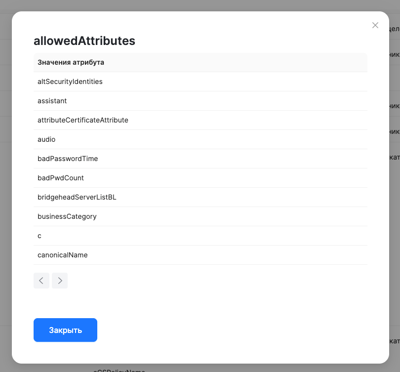This screenshot has width=400, height=372.
Task: Select the altSecurityIdentities attribute row
Action: pos(70,82)
